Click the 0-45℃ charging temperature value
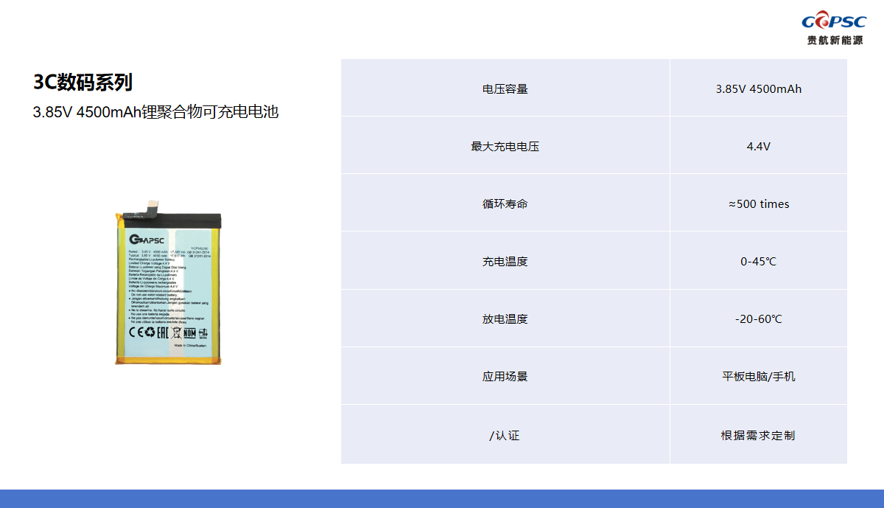884x508 pixels. tap(758, 262)
